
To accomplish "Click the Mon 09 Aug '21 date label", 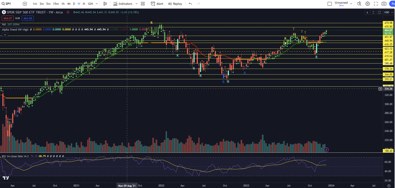I will [x=127, y=185].
